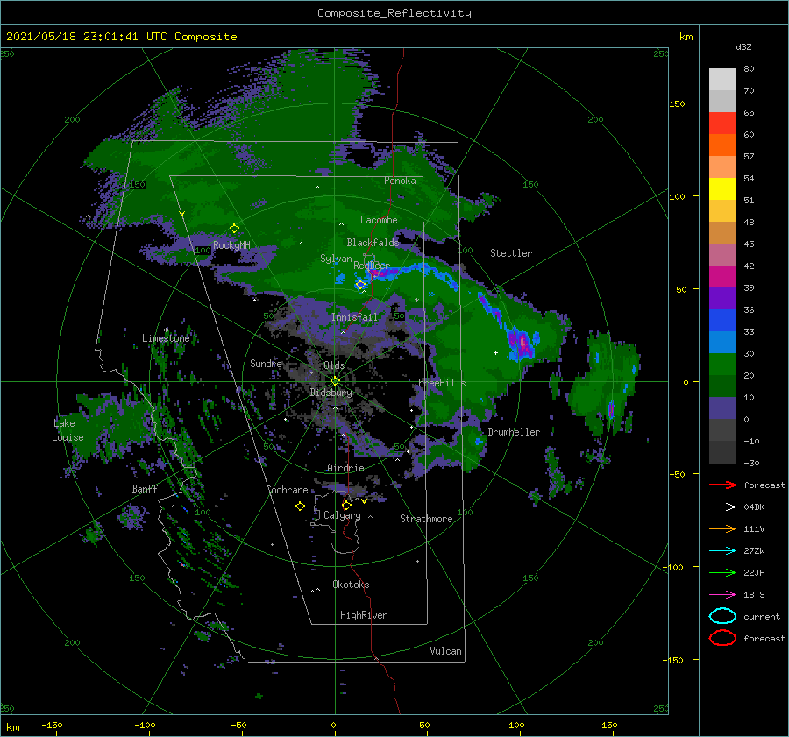Click the Sundre city label
The width and height of the screenshot is (789, 737).
point(266,363)
